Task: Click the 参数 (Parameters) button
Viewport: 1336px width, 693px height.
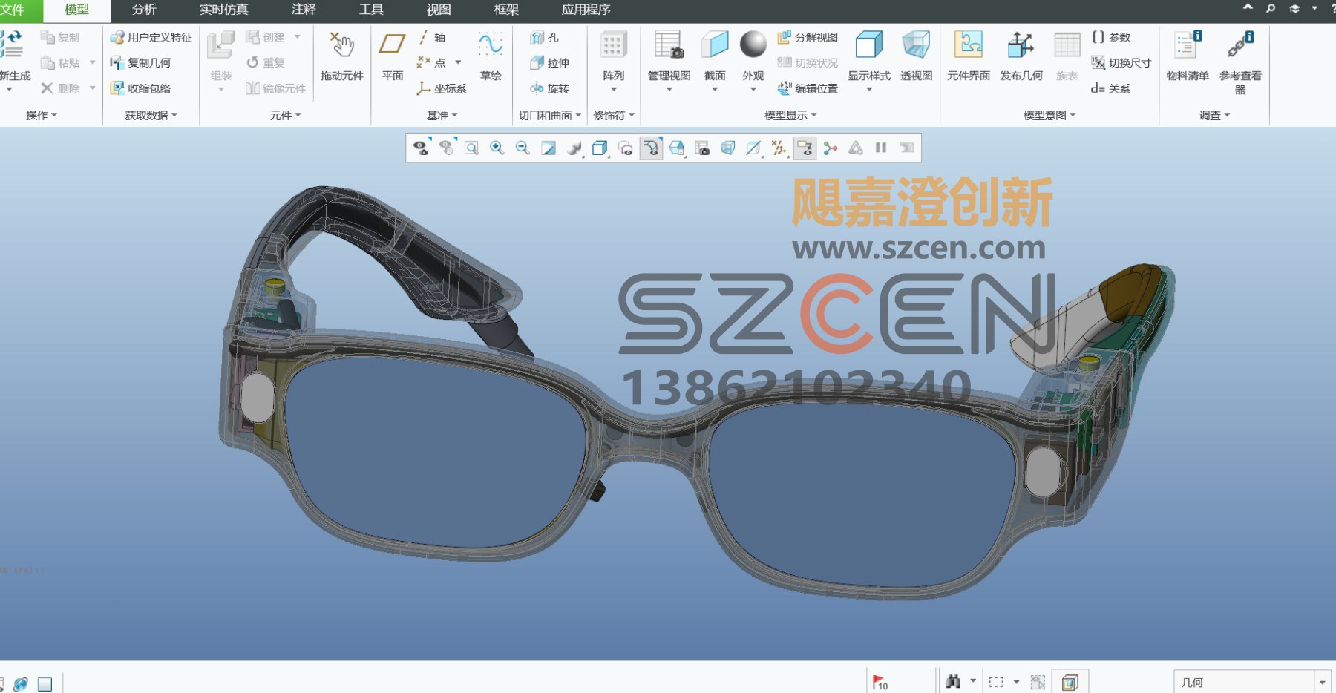Action: (1111, 37)
